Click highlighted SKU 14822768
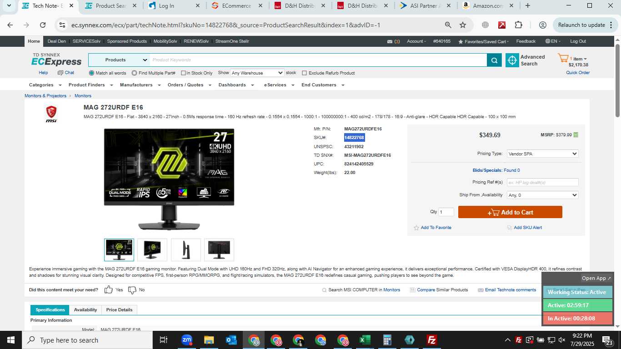Image resolution: width=621 pixels, height=349 pixels. [x=354, y=138]
